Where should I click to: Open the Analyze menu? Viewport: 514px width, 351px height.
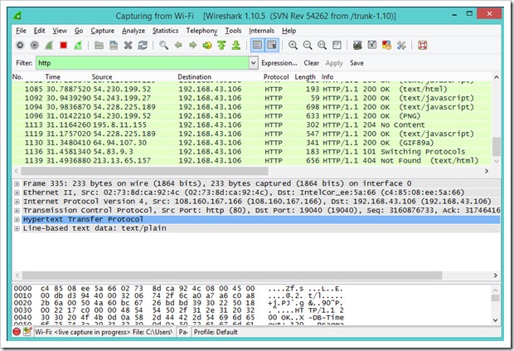[x=133, y=31]
